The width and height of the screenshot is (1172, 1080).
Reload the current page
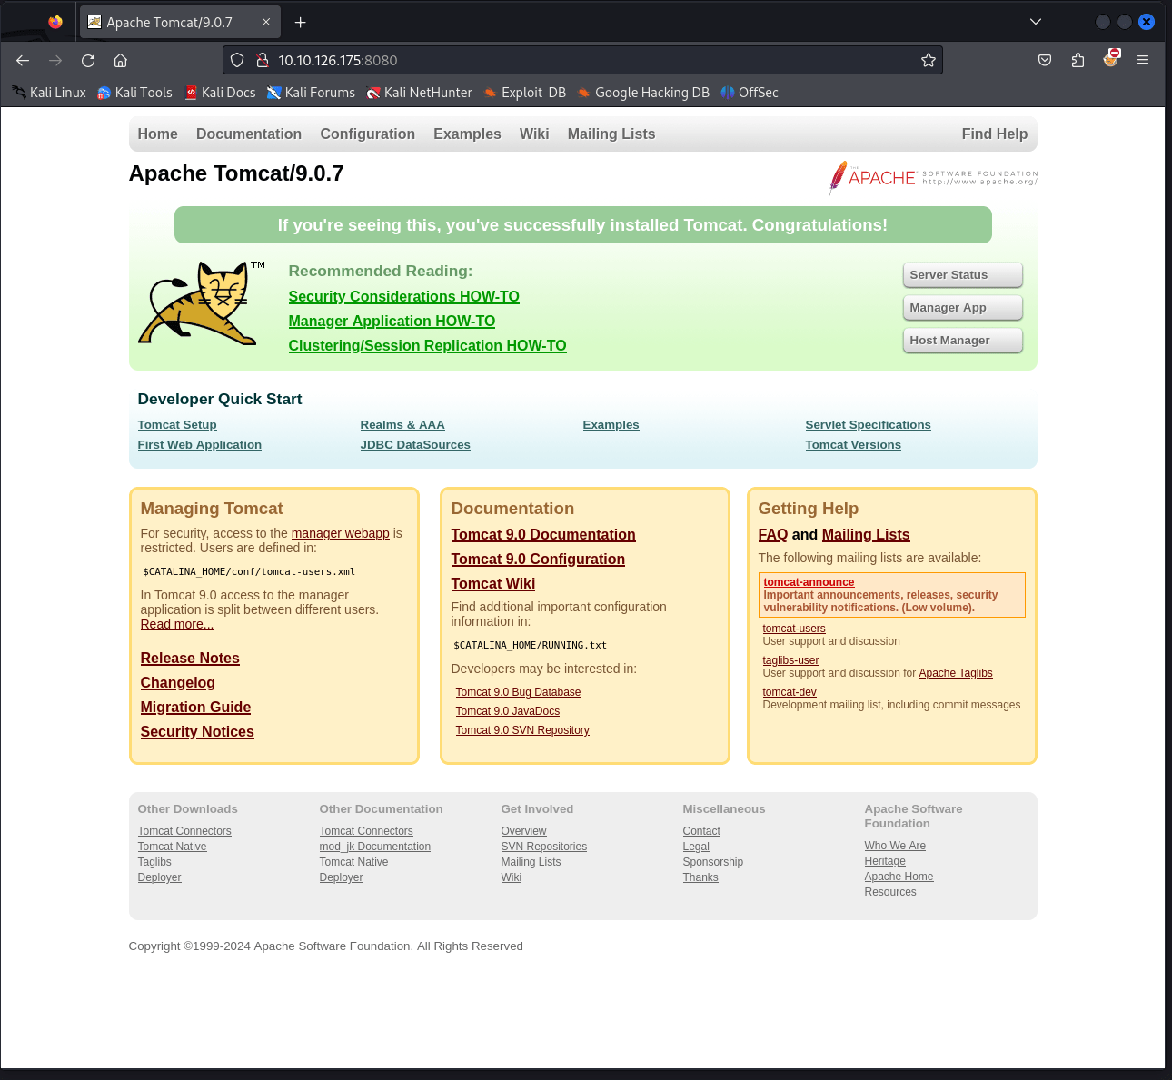(x=88, y=60)
